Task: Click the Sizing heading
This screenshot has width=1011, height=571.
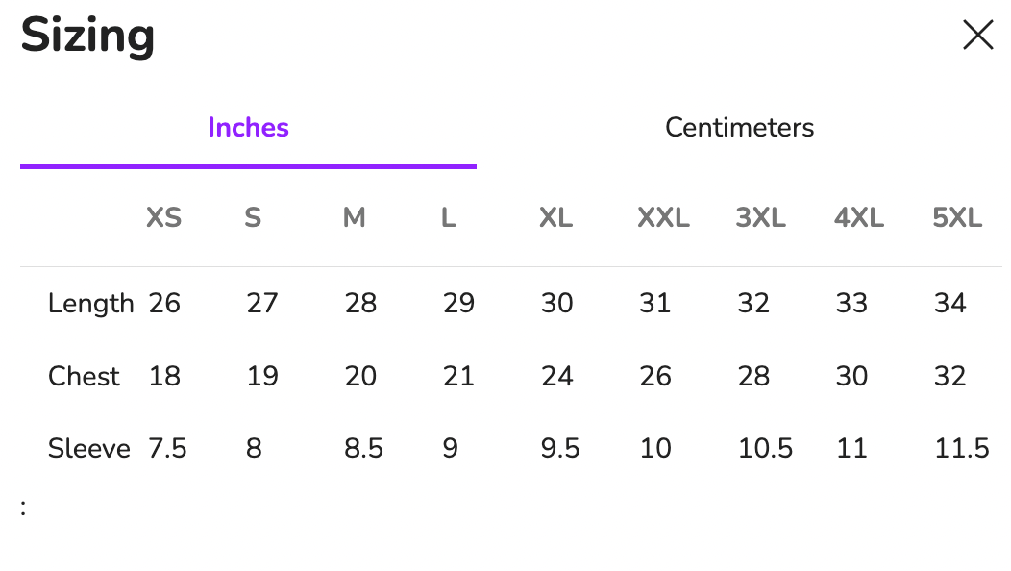Action: (87, 36)
